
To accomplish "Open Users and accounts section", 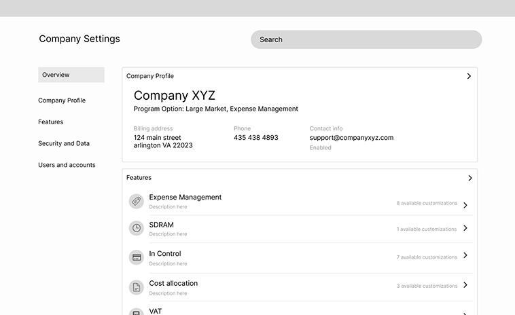I will point(67,165).
